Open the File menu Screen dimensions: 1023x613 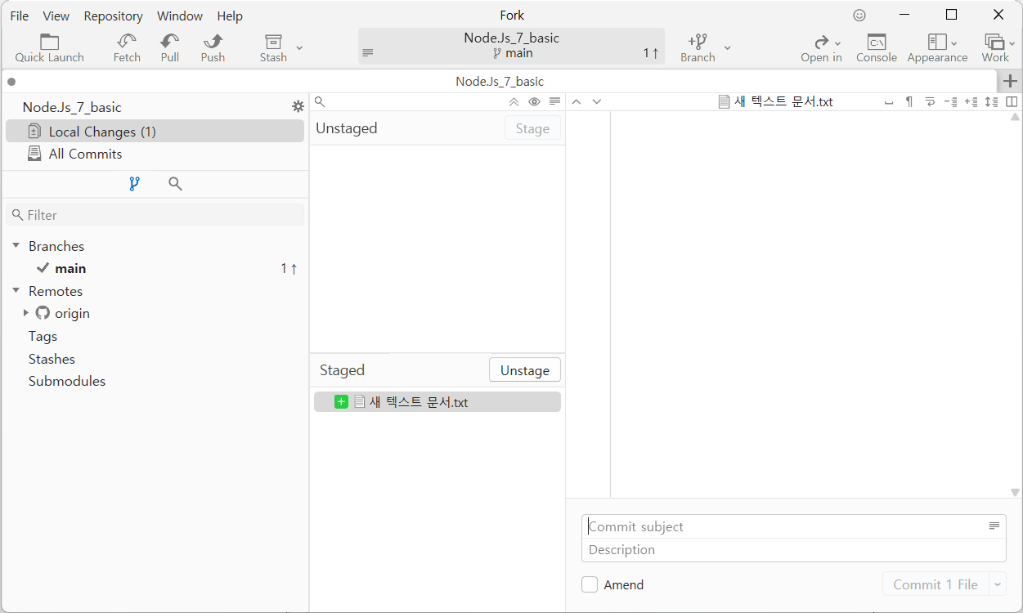pyautogui.click(x=20, y=16)
